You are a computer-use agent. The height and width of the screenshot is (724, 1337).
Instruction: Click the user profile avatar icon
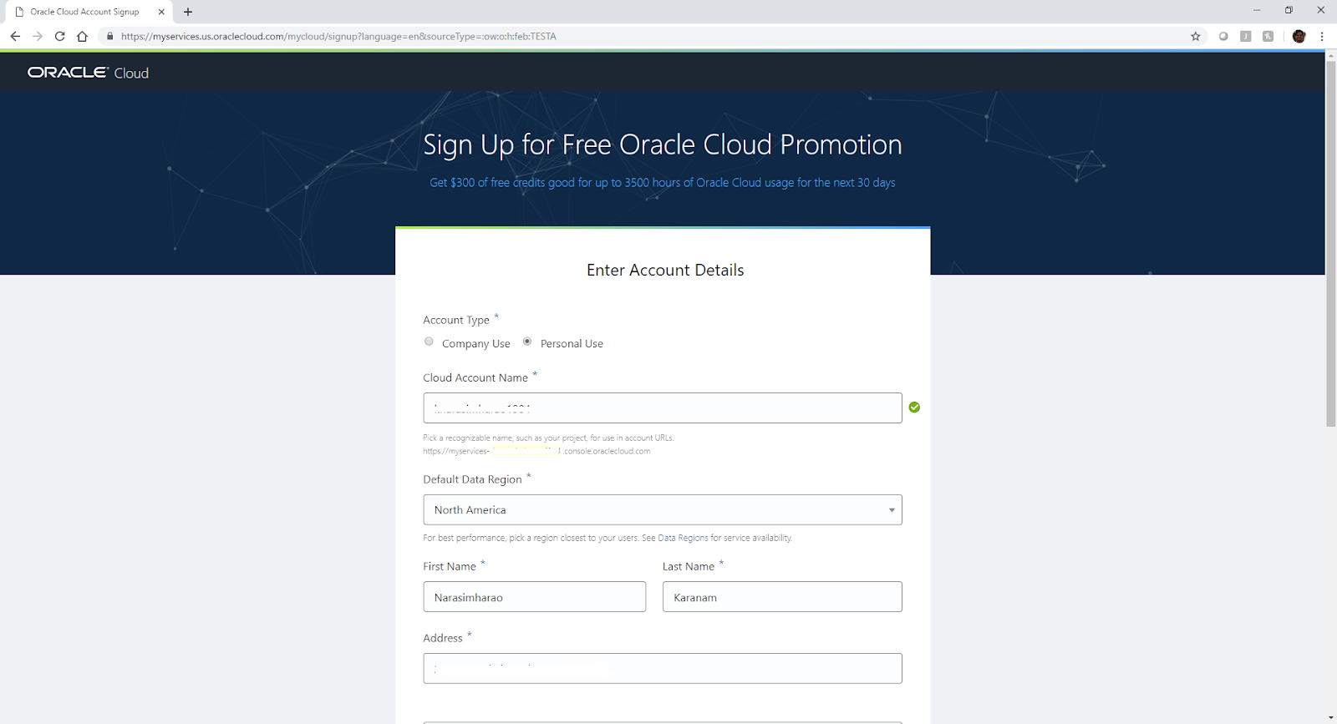(1299, 36)
